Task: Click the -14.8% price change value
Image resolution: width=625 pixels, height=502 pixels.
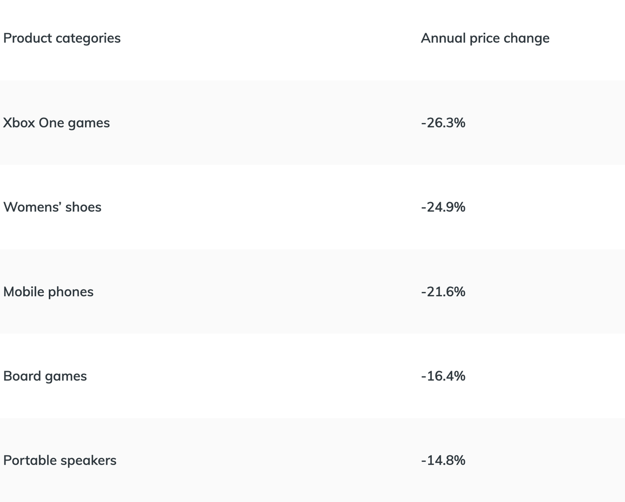Action: pos(443,460)
